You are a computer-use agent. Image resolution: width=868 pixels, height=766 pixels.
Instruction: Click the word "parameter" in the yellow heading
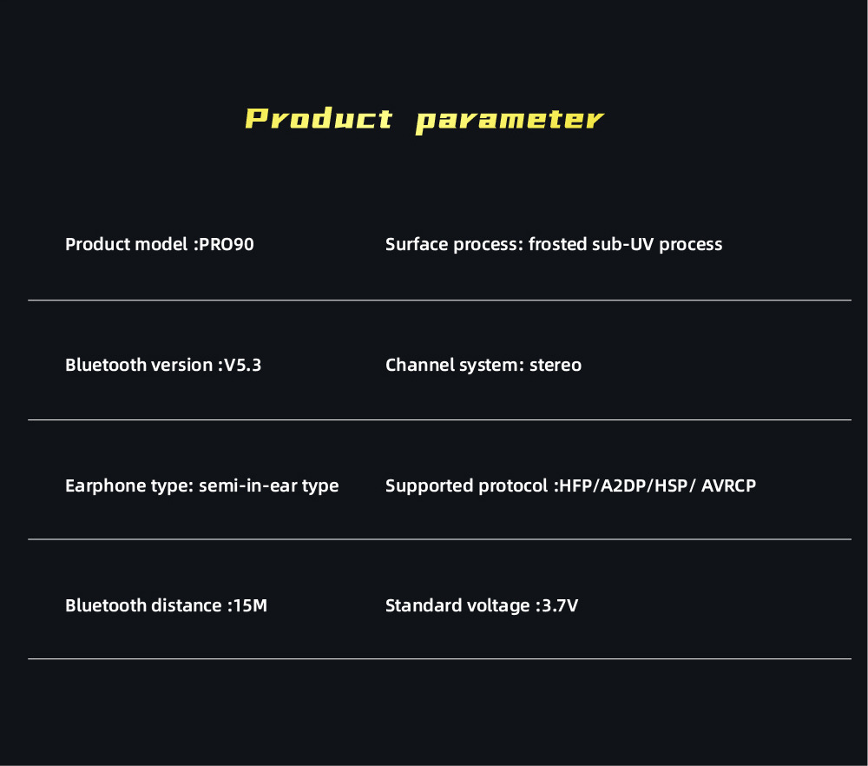pyautogui.click(x=509, y=120)
